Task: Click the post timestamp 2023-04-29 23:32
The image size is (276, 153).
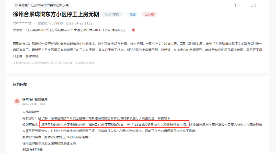Action: [x=79, y=23]
